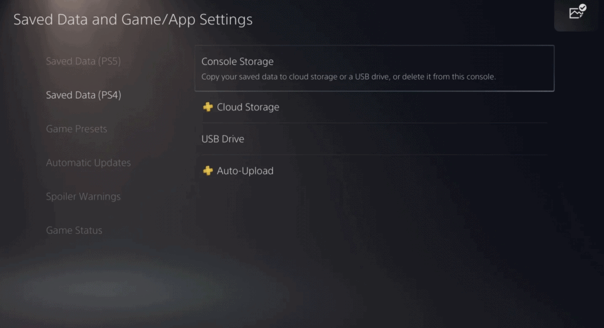Click the PS Plus icon beside Cloud Storage

click(x=208, y=107)
